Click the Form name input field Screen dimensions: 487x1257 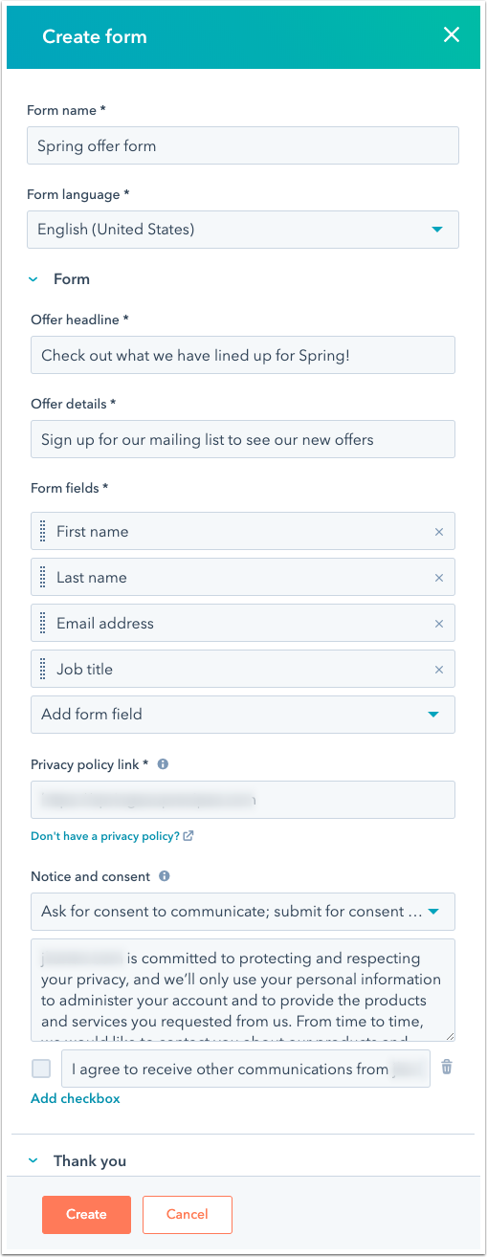(243, 145)
